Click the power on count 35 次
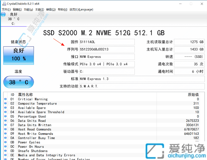This screenshot has height=160, width=207. (x=189, y=64)
